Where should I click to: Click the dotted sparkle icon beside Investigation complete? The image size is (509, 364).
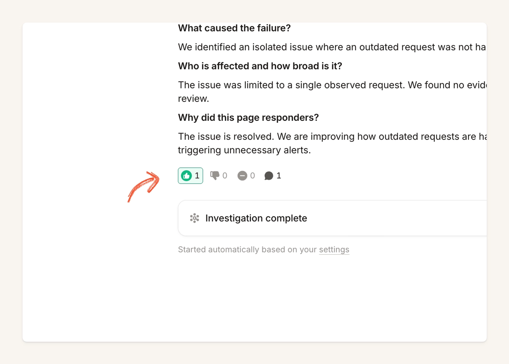coord(195,218)
